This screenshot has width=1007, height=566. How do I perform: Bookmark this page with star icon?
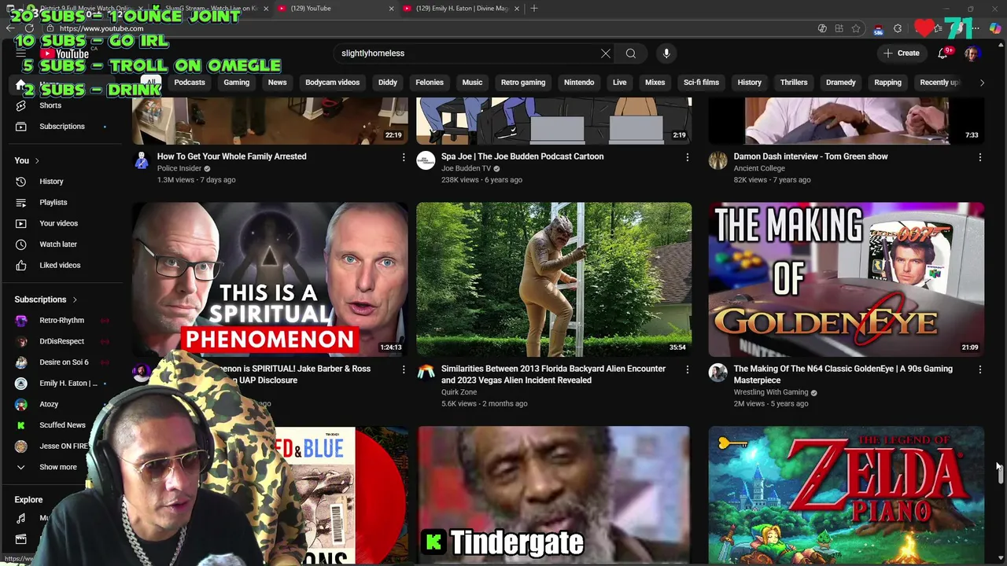[x=856, y=28]
